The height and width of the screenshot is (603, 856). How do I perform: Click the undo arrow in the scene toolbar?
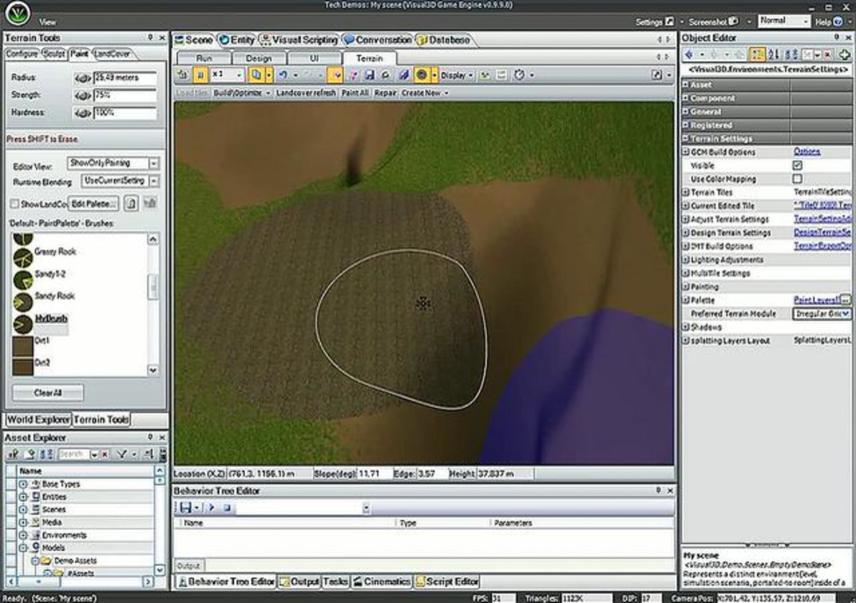pyautogui.click(x=283, y=75)
